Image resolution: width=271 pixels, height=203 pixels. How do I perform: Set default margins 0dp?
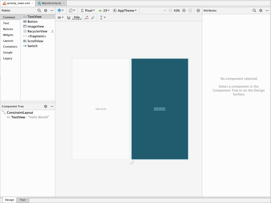tap(77, 17)
